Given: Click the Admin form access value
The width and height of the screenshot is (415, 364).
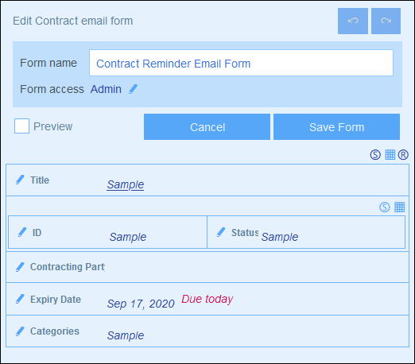Looking at the screenshot, I should 106,89.
